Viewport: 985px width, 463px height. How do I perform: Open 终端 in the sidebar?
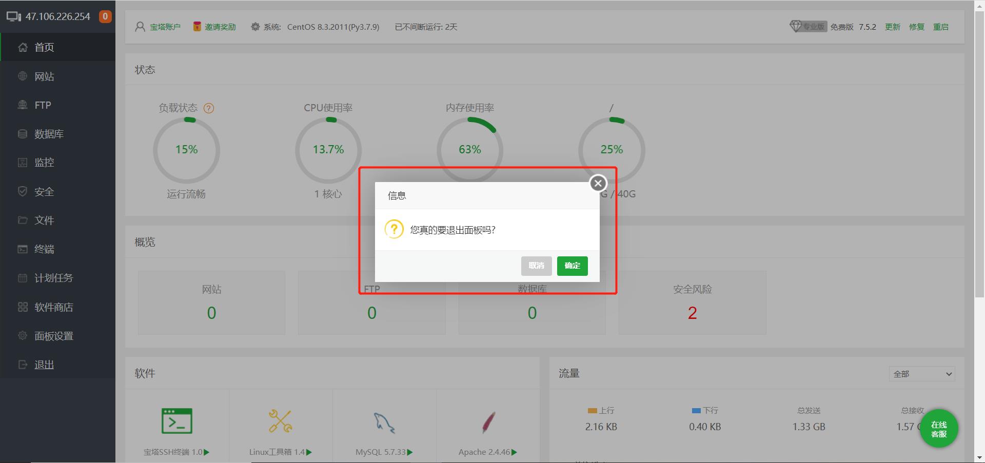click(58, 249)
